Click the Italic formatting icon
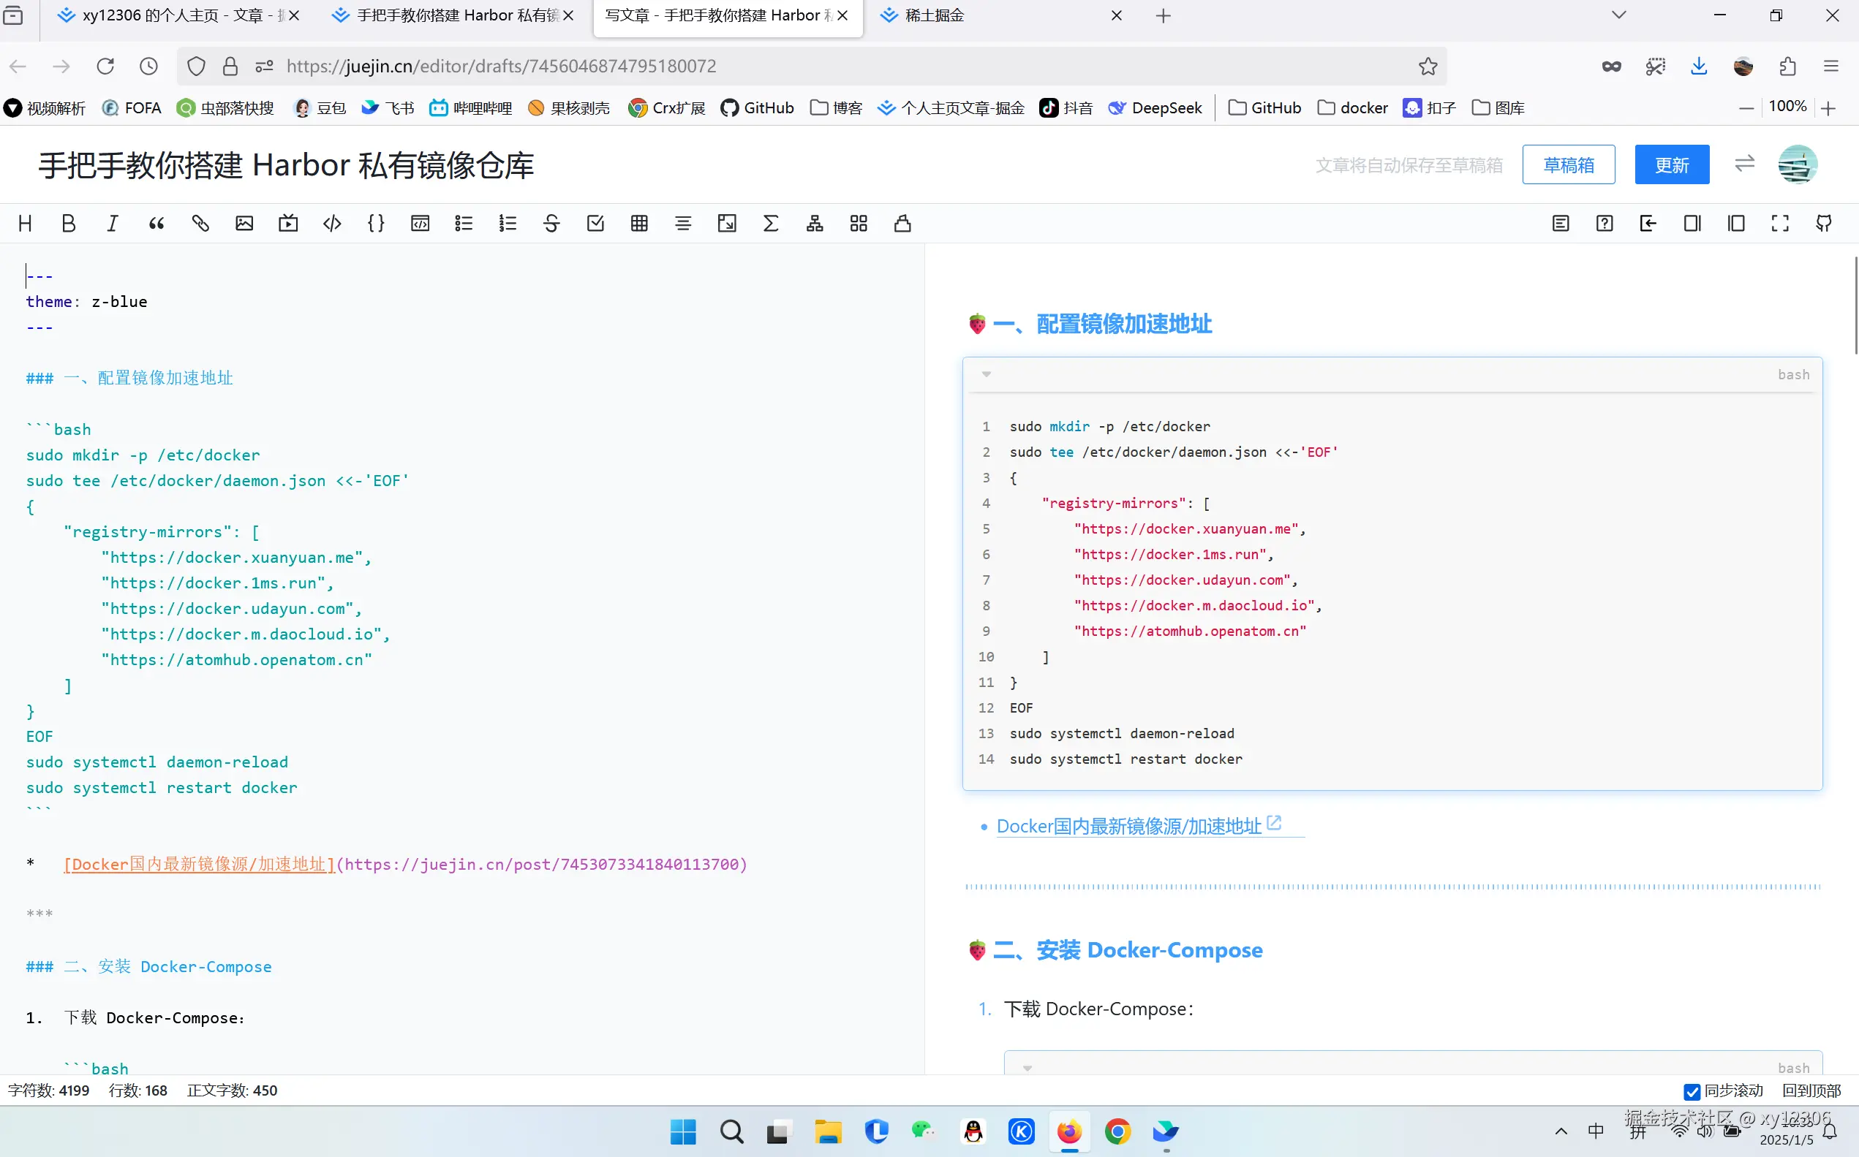This screenshot has height=1157, width=1859. [113, 224]
